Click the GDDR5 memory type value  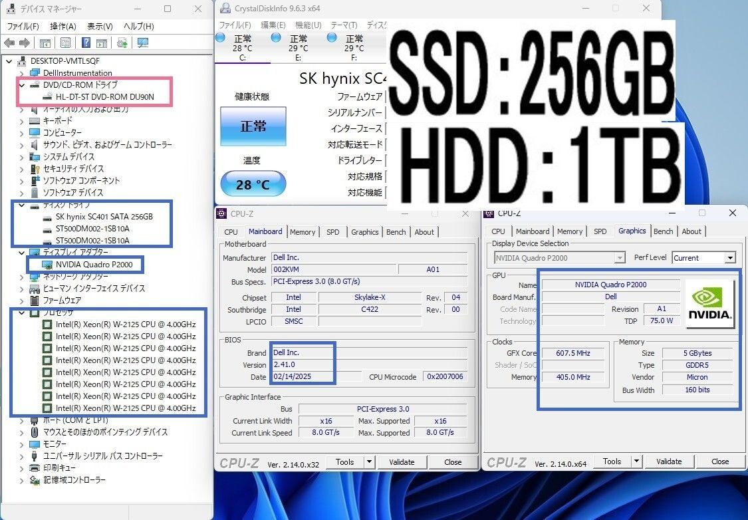coord(697,365)
